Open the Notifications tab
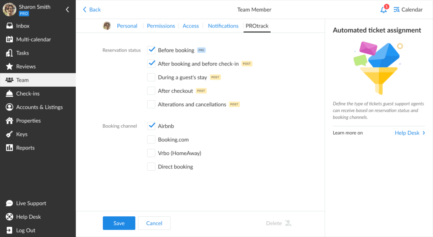This screenshot has width=433, height=237. [223, 26]
